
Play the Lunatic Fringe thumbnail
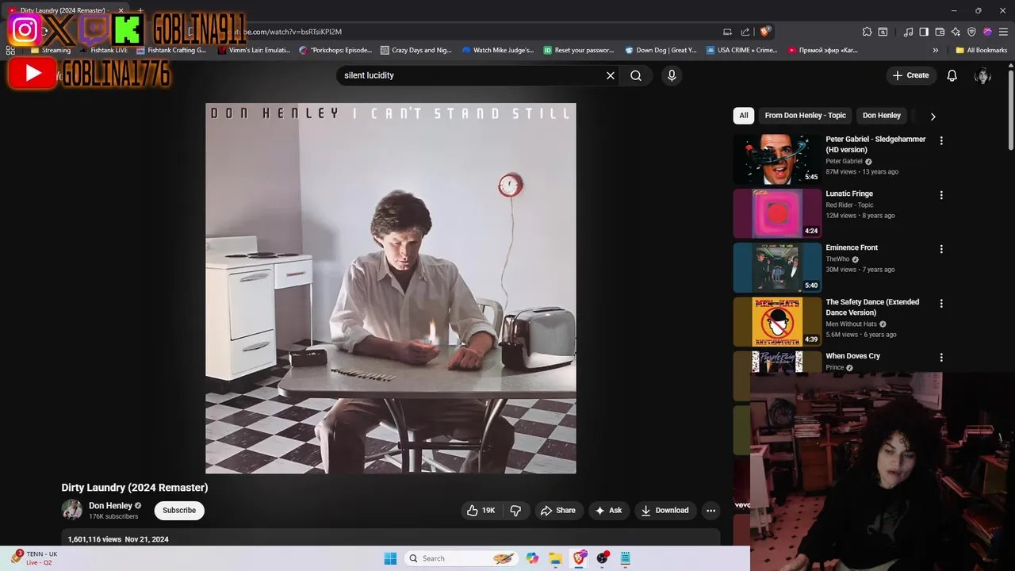click(777, 213)
